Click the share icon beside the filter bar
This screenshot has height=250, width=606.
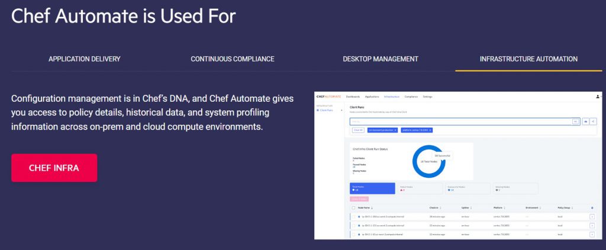click(594, 121)
